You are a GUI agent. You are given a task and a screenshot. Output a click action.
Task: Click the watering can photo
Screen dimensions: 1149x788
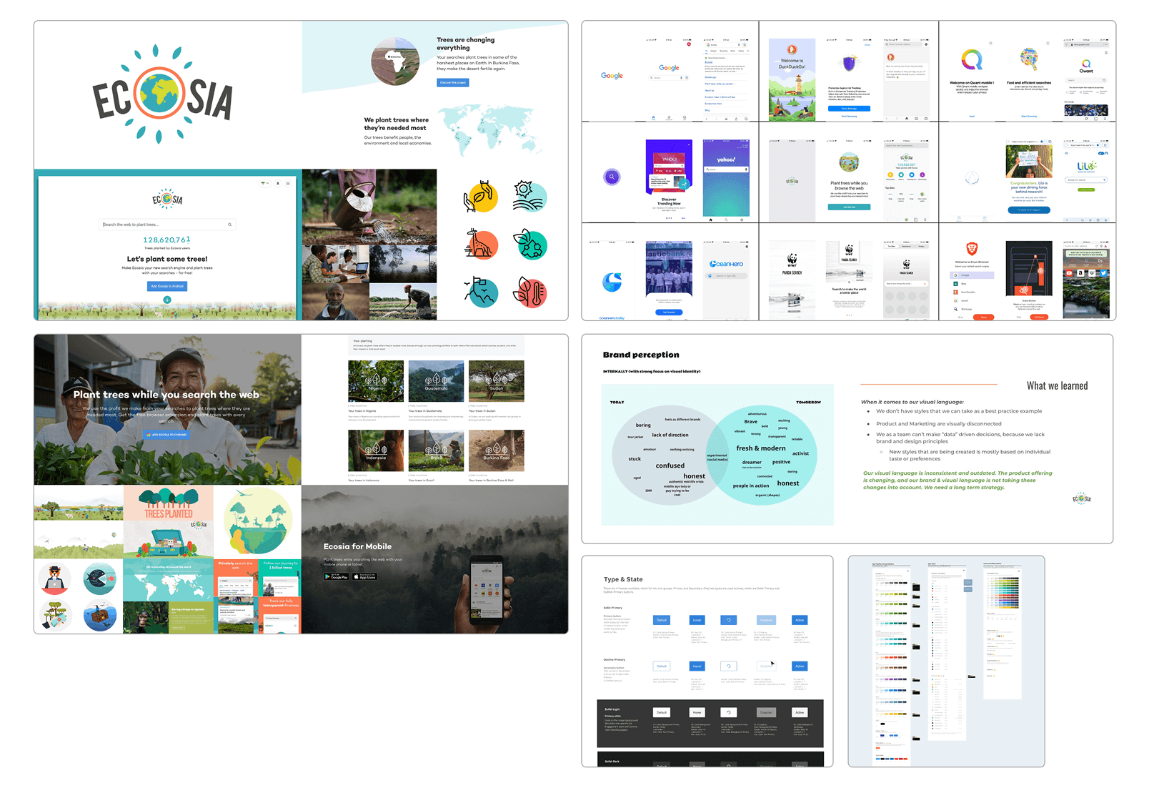point(369,207)
